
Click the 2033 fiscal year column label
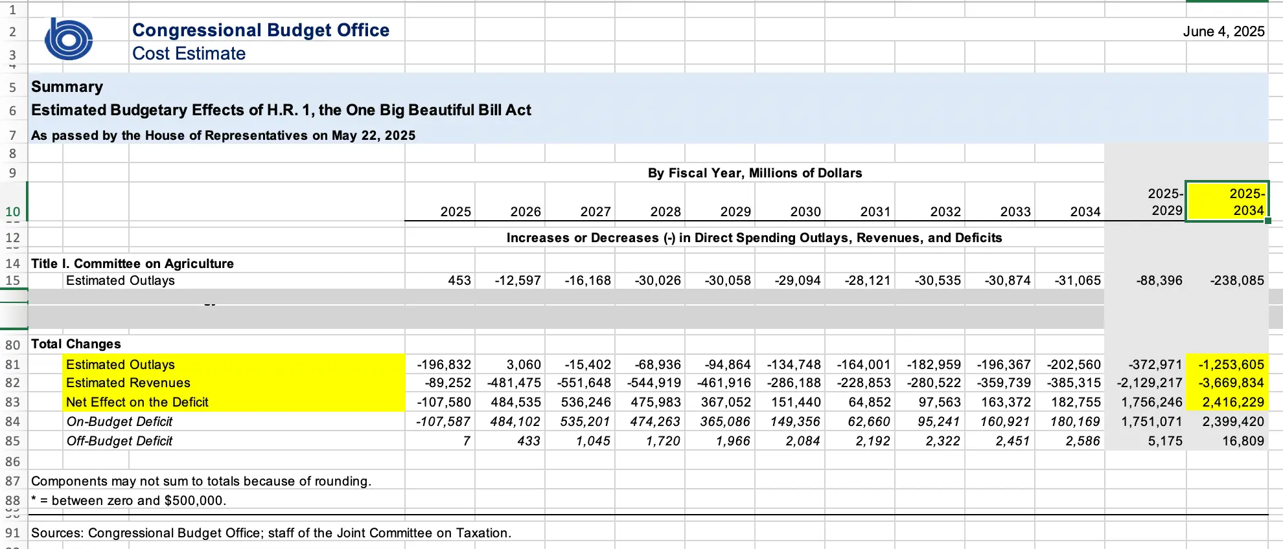coord(1015,212)
